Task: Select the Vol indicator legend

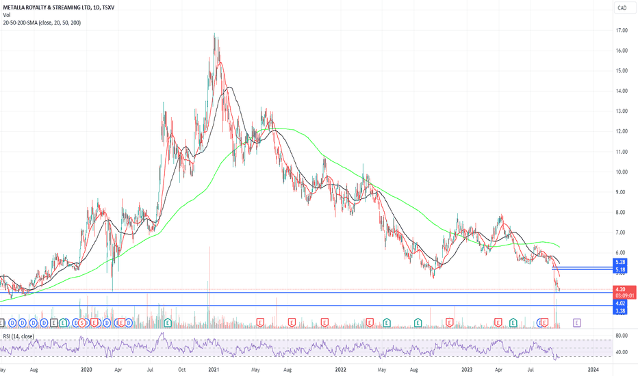Action: pos(7,15)
